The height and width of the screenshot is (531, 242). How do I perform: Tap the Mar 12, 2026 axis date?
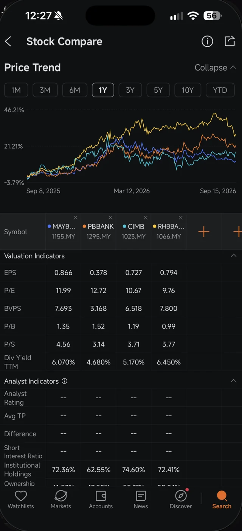[x=132, y=191]
